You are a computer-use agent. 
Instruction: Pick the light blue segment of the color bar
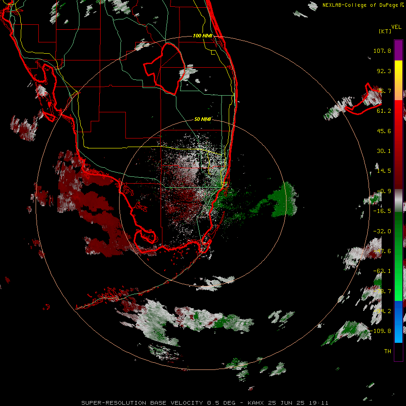tap(398, 333)
